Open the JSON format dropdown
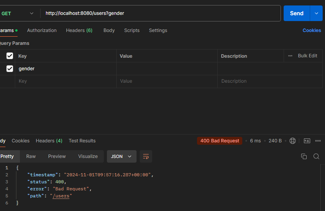This screenshot has width=325, height=211. pyautogui.click(x=121, y=156)
